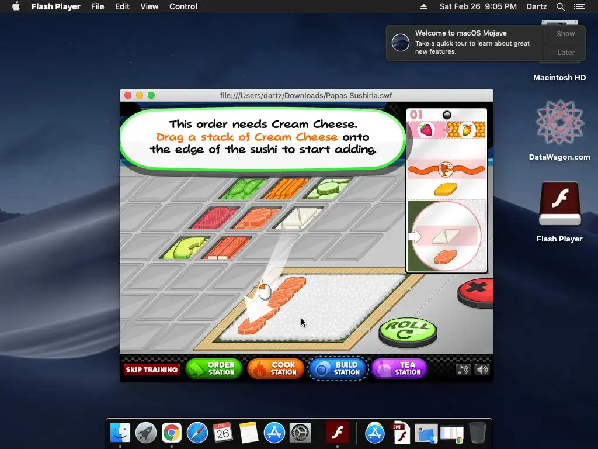Click the Dartz user name in menu bar

coord(536,6)
